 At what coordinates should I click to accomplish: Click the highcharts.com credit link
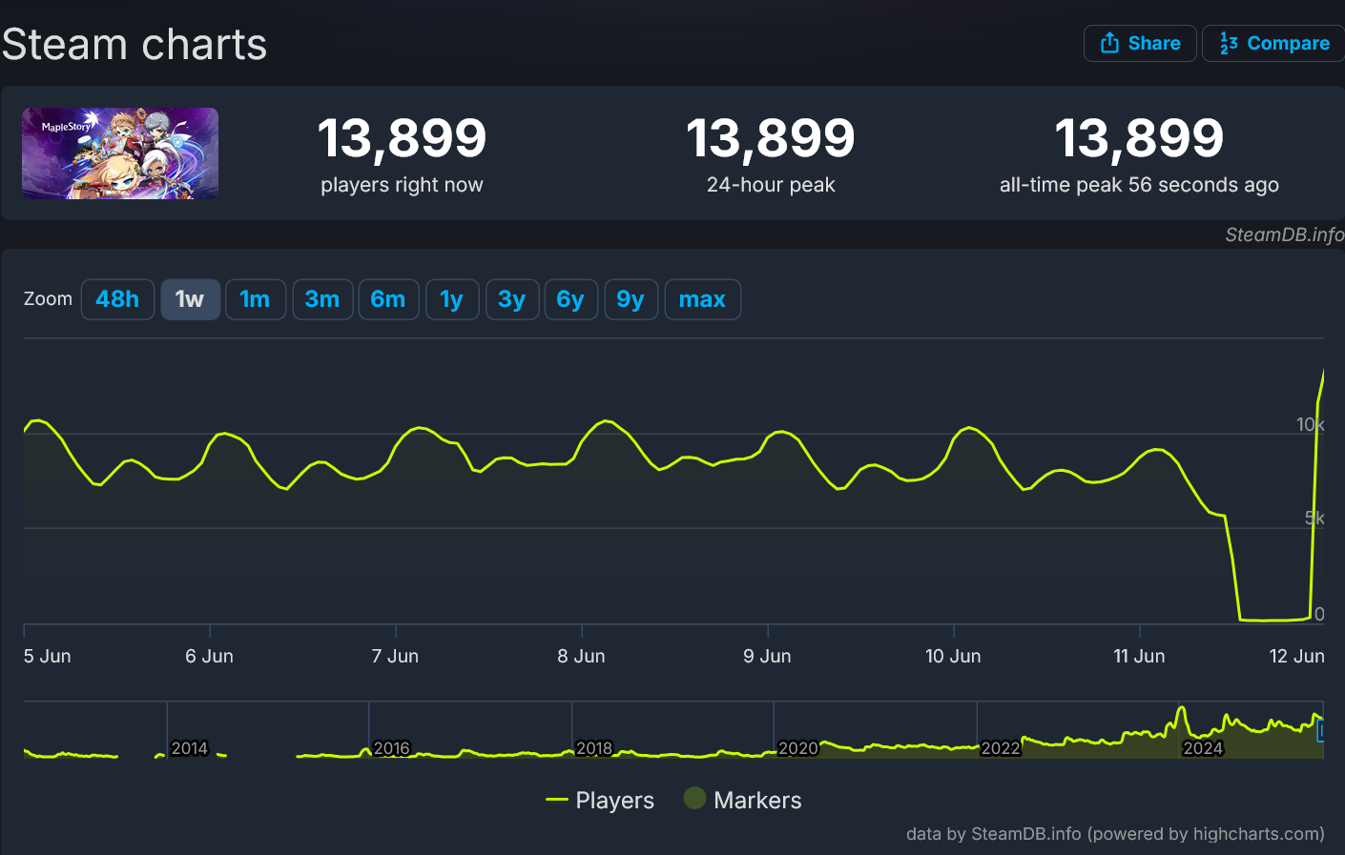pyautogui.click(x=1257, y=834)
